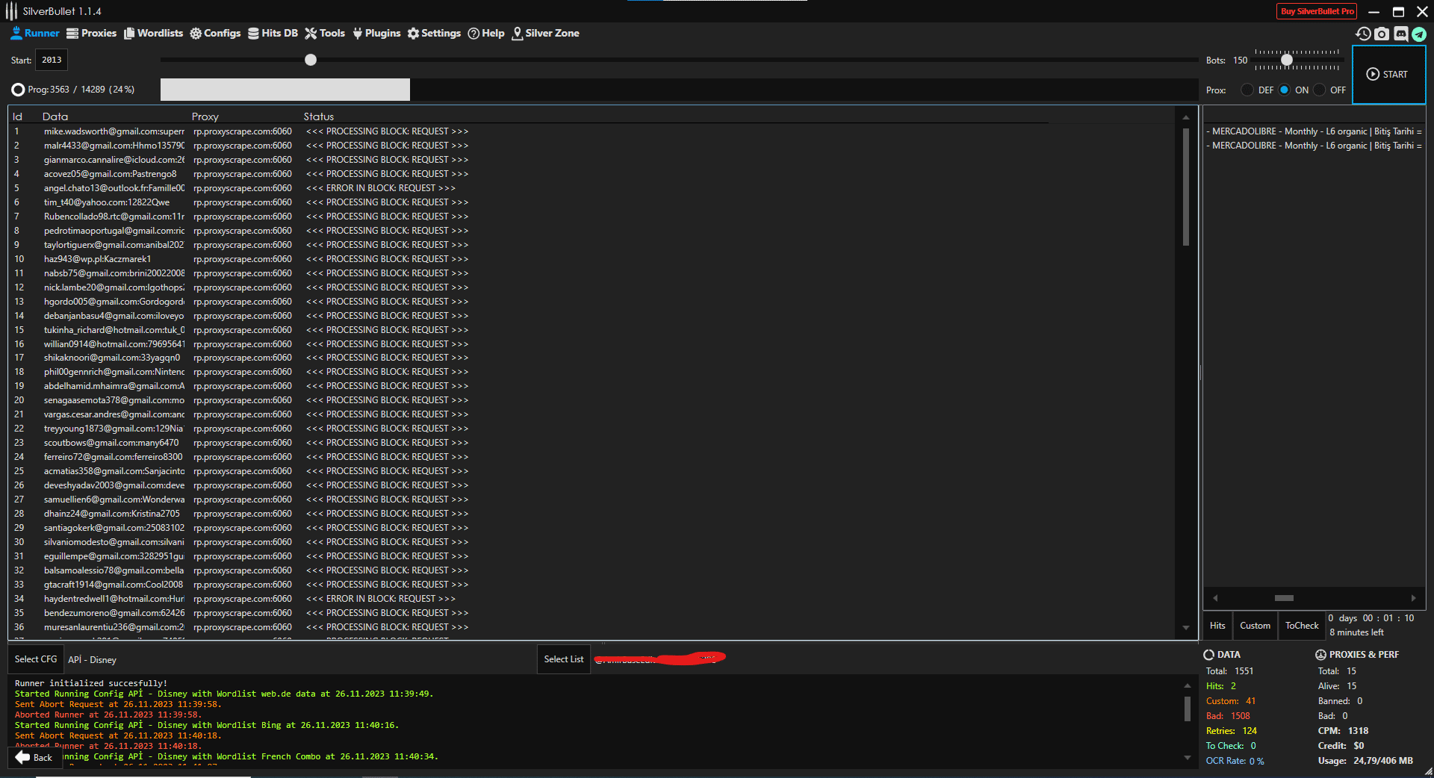Switch to the Custom tab
Screen dimensions: 1434x778
pyautogui.click(x=1255, y=626)
